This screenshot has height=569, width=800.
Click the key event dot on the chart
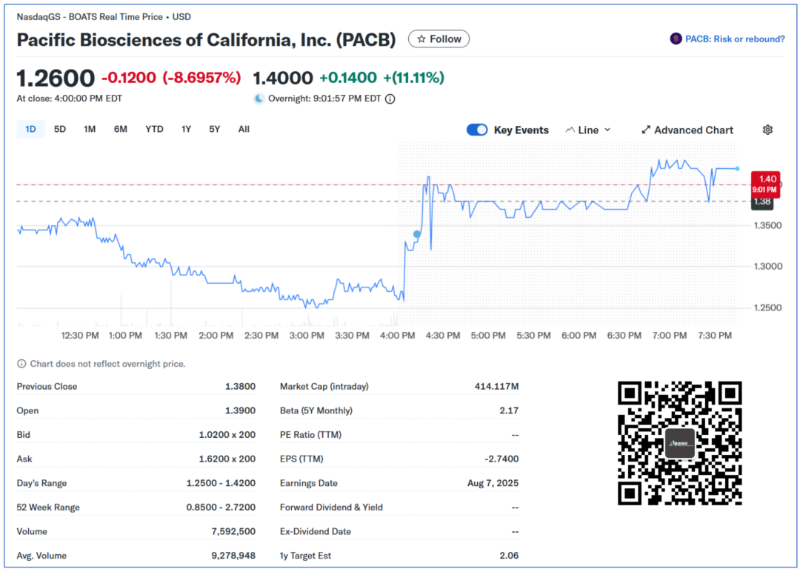click(x=417, y=234)
